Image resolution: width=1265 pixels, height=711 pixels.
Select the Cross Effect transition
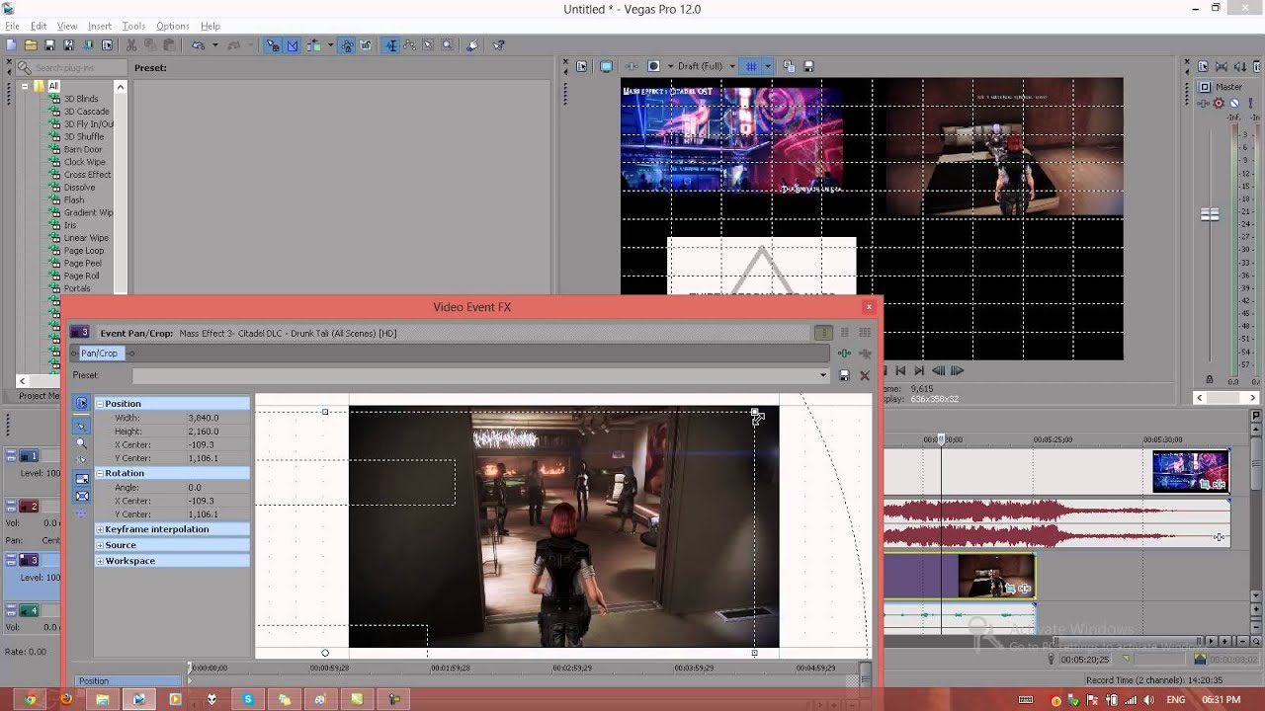(87, 175)
